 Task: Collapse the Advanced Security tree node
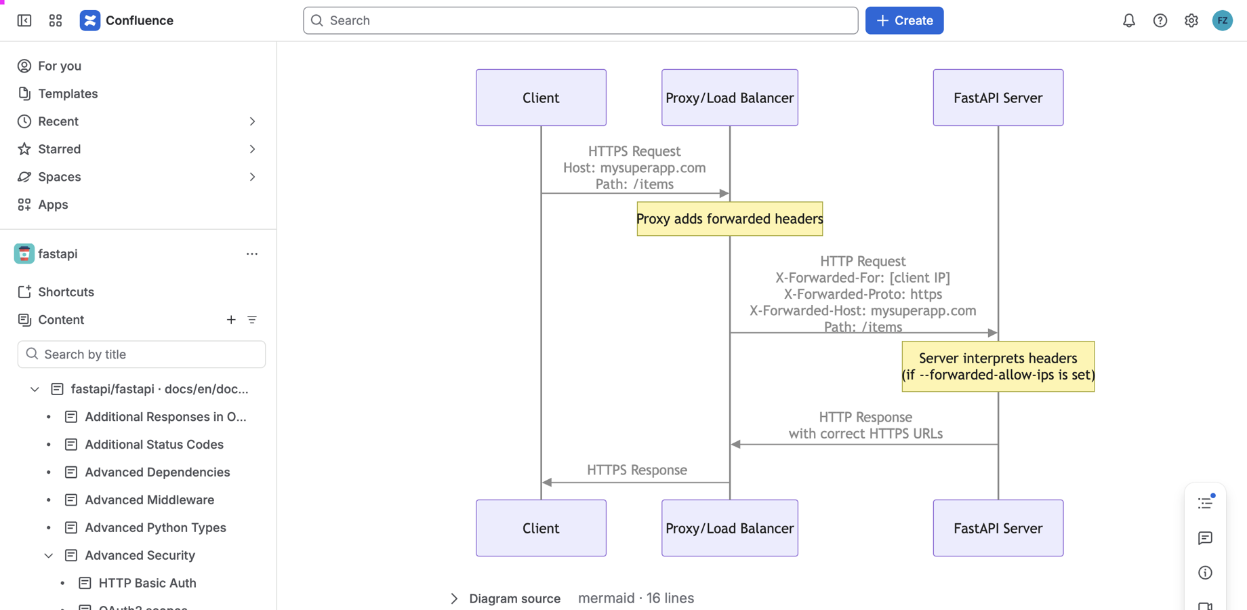49,556
